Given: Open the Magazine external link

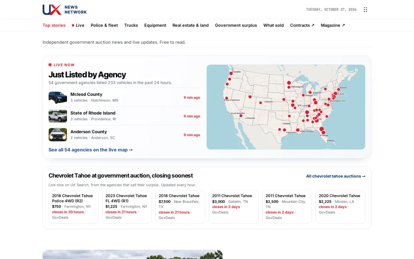Looking at the screenshot, I should (333, 25).
